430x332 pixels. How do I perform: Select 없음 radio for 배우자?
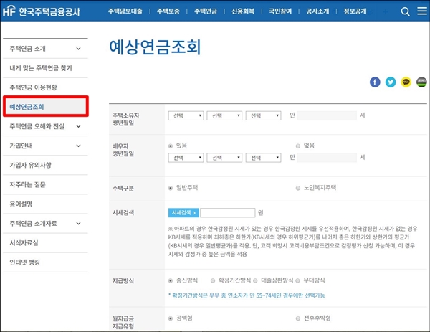pyautogui.click(x=298, y=146)
